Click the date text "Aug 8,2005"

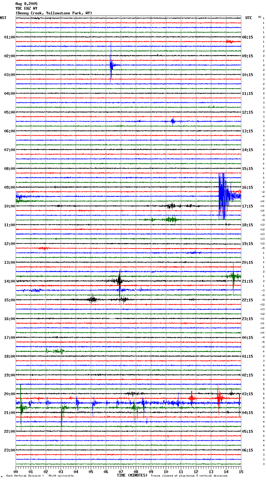(x=26, y=4)
